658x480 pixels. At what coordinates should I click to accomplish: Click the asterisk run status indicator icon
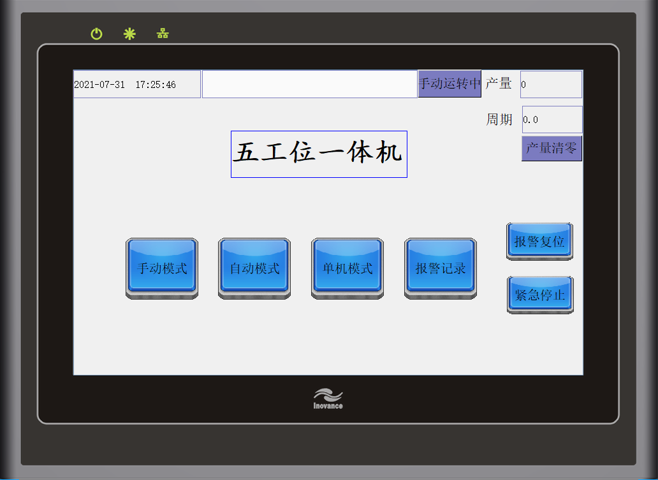point(129,34)
